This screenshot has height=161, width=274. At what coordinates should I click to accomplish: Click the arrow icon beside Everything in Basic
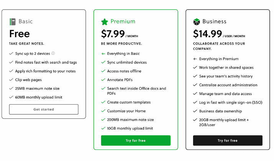[x=103, y=54]
